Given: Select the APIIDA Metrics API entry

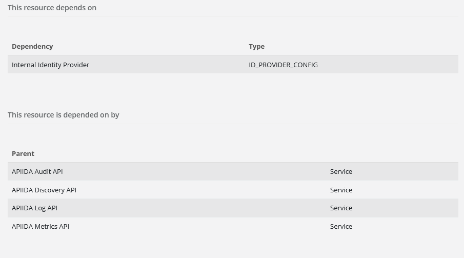Looking at the screenshot, I should [x=40, y=226].
